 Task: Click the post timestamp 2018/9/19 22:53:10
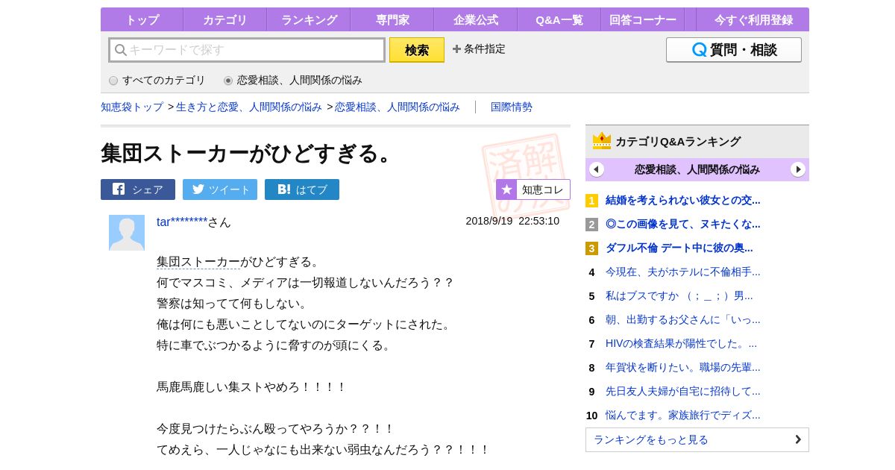coord(512,221)
